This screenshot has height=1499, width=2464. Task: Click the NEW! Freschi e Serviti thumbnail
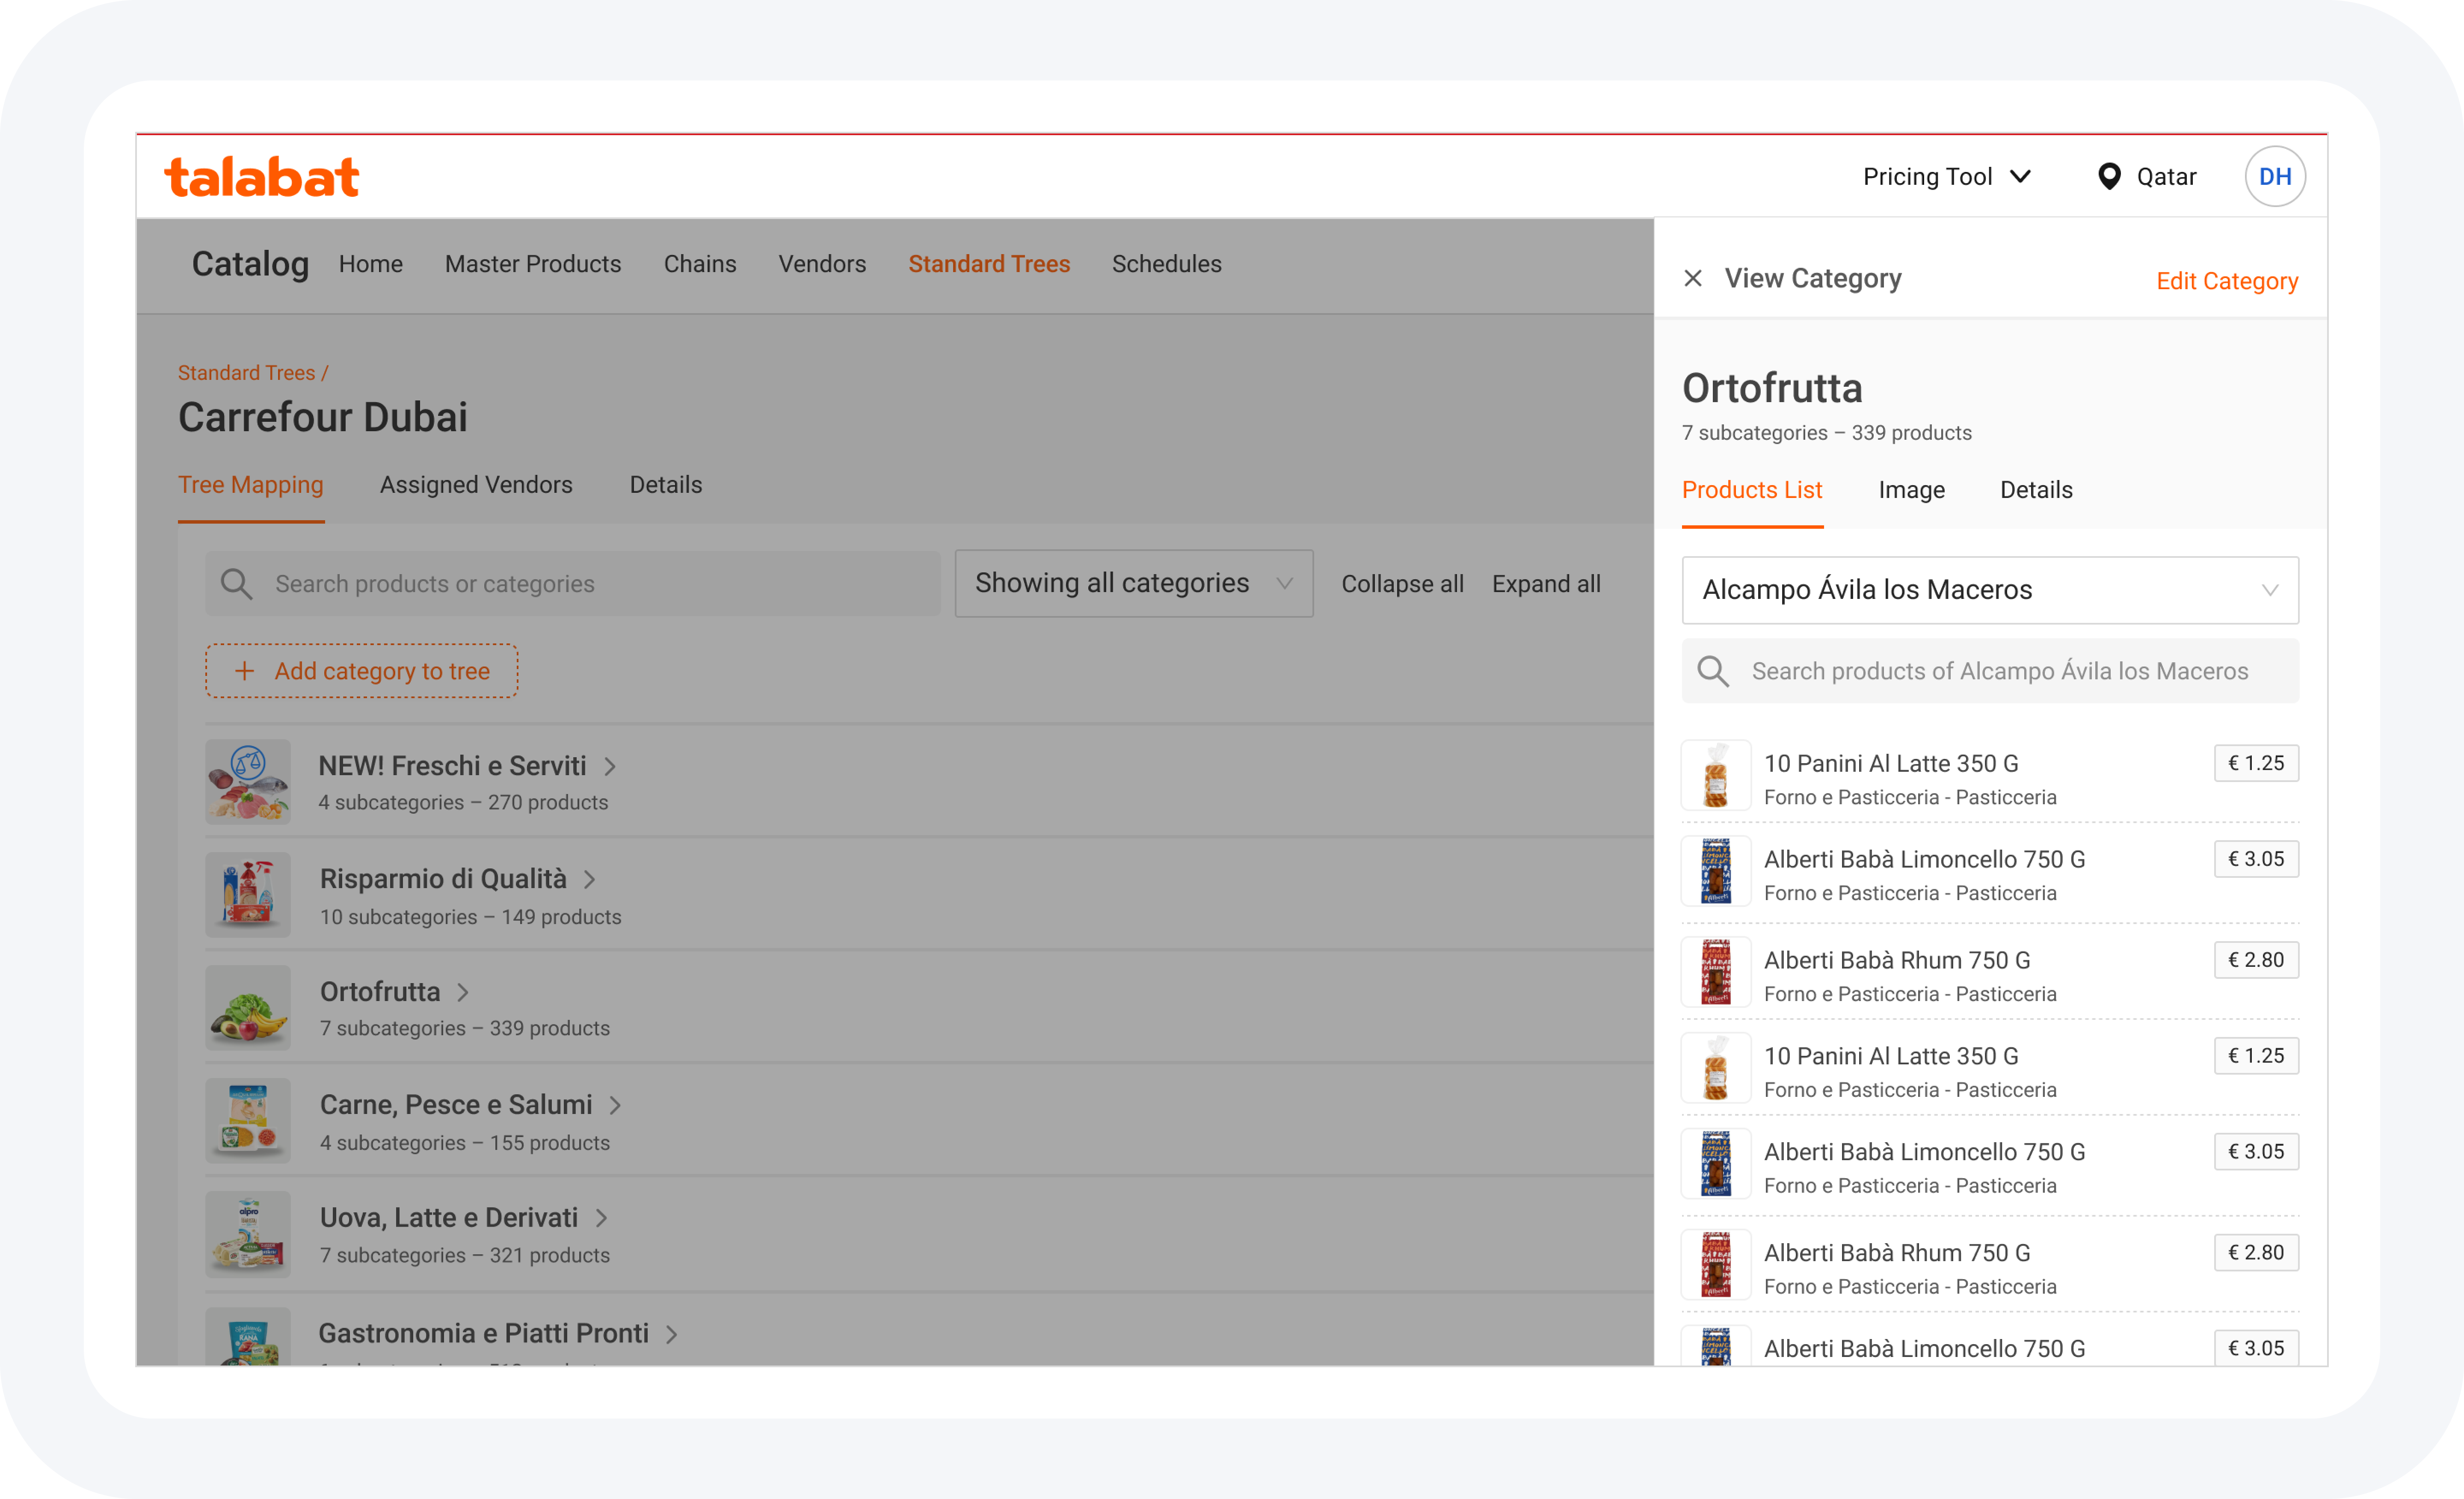(248, 782)
